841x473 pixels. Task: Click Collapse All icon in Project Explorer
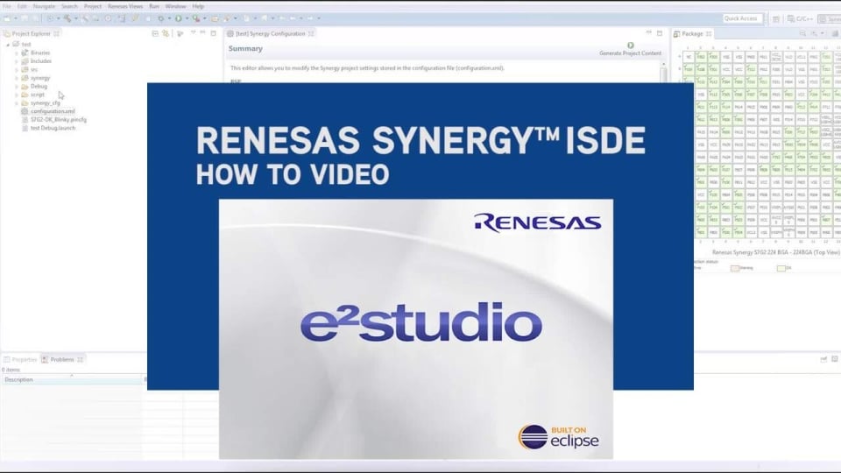click(x=155, y=33)
